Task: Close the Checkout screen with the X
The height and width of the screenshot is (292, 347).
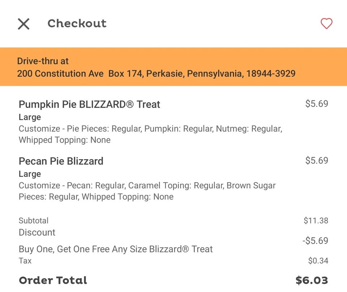Action: (24, 24)
